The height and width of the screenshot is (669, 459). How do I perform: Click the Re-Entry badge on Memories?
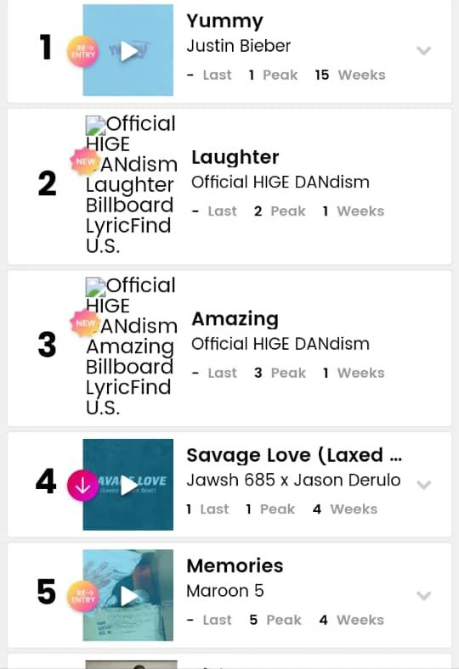tap(82, 596)
